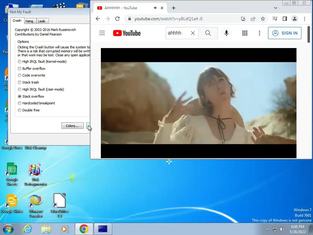Select the Hardcoded breakpoint option
313x235 pixels.
coord(36,103)
